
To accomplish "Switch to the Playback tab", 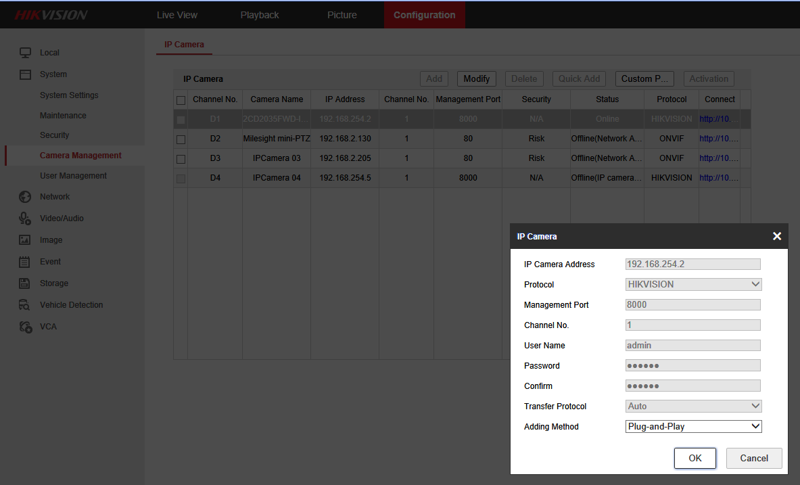I will (260, 15).
